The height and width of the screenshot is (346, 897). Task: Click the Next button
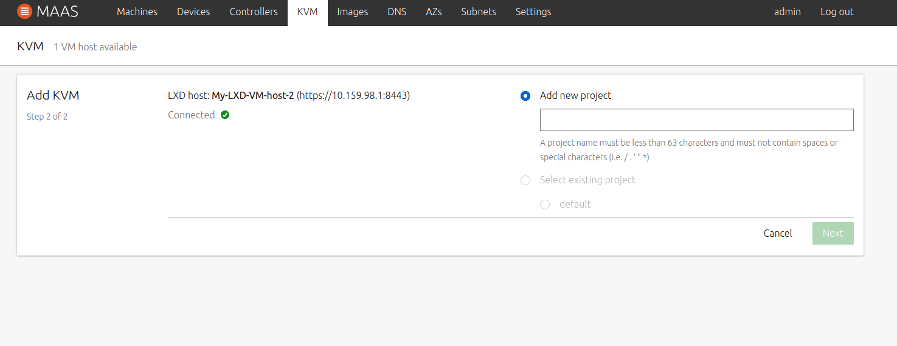(x=833, y=234)
